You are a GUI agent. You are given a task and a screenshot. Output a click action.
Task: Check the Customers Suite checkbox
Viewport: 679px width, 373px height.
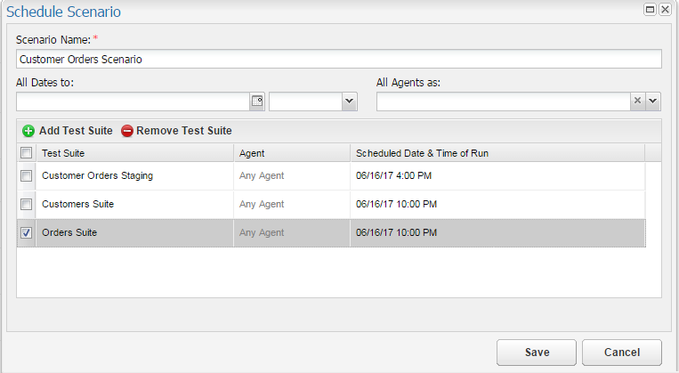[x=26, y=204]
